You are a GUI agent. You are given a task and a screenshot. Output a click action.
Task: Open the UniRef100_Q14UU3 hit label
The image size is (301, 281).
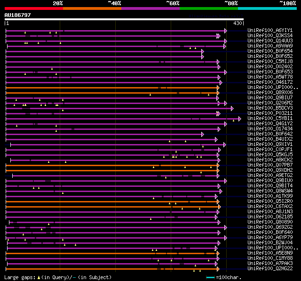(x=270, y=41)
